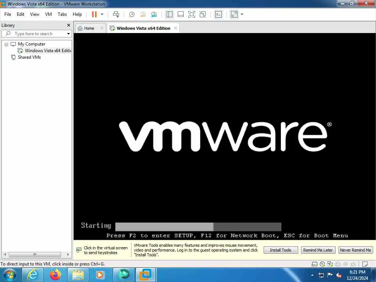Close the Home tab
This screenshot has width=376, height=282.
[102, 28]
